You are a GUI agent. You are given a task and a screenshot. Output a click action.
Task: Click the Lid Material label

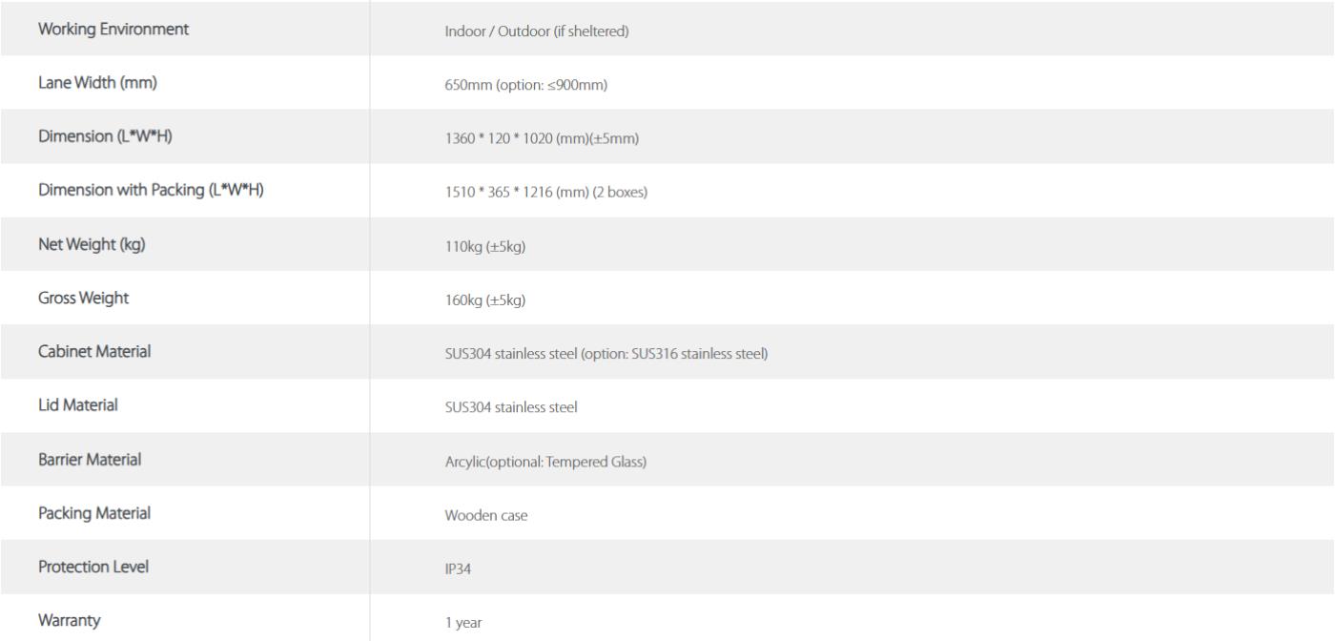click(x=78, y=405)
